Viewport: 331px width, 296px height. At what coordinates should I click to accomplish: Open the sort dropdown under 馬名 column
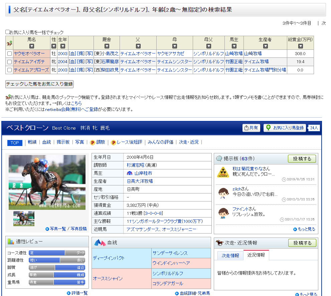31,46
